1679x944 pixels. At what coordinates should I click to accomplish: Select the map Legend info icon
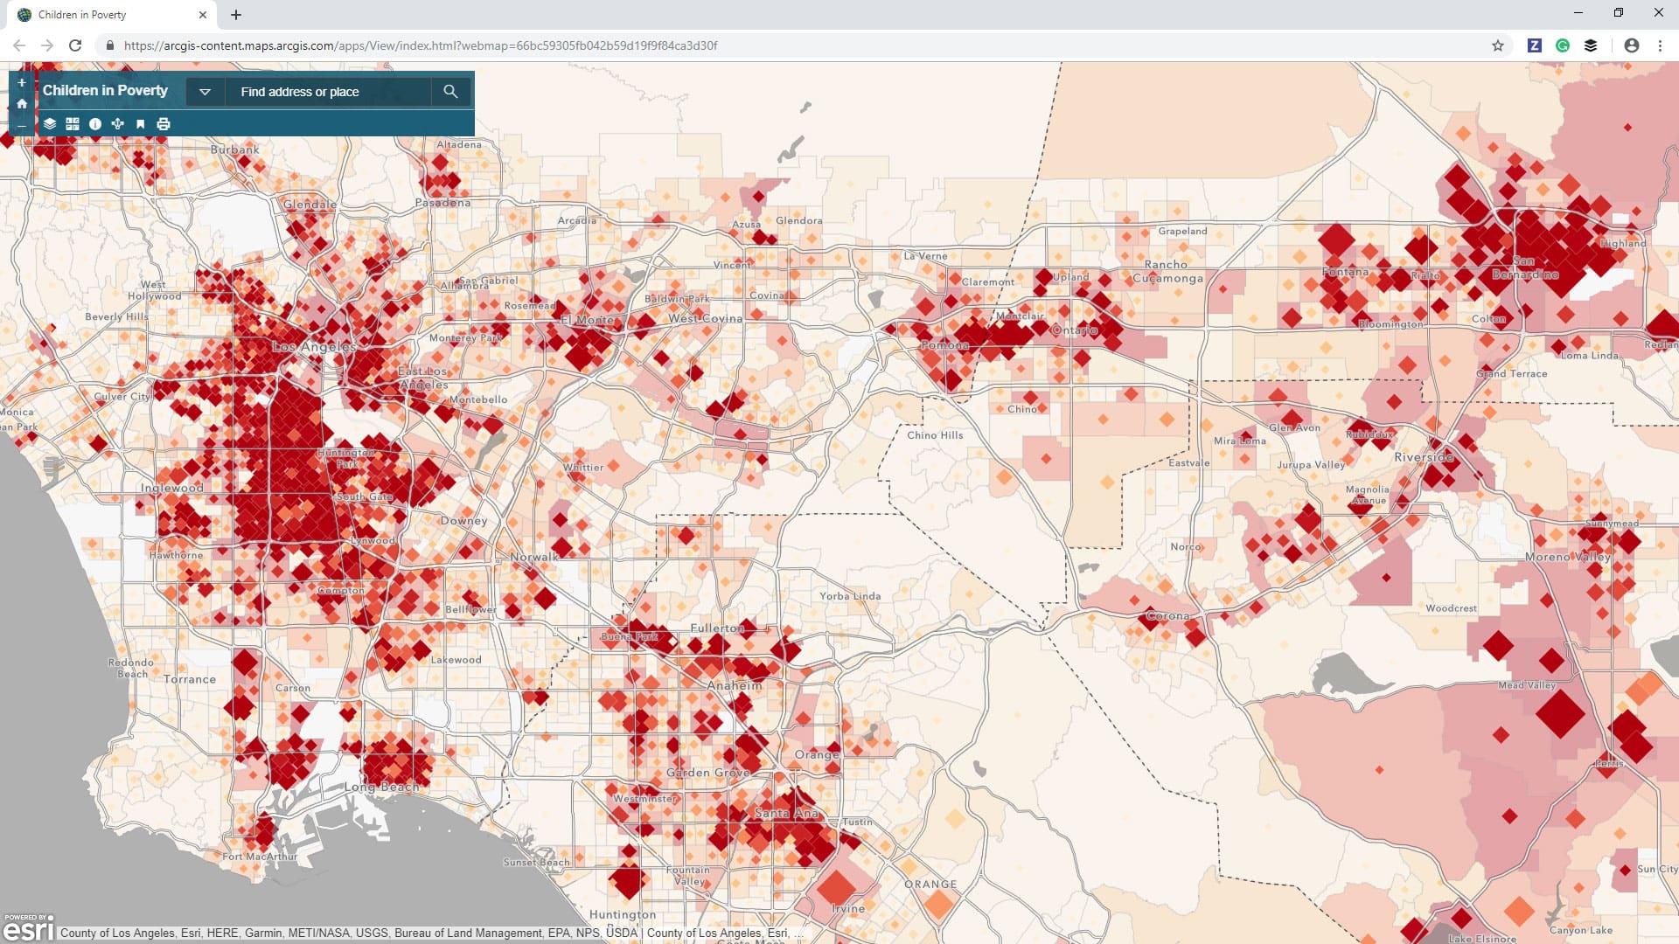[x=95, y=123]
